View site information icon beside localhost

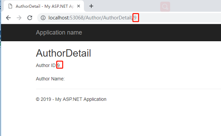pyautogui.click(x=43, y=18)
